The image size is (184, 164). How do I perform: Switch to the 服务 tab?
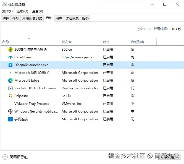tap(85, 19)
